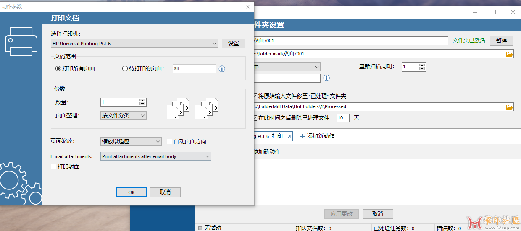This screenshot has height=231, width=521.
Task: Click the folder browse icon for source folder path
Action: 509,54
